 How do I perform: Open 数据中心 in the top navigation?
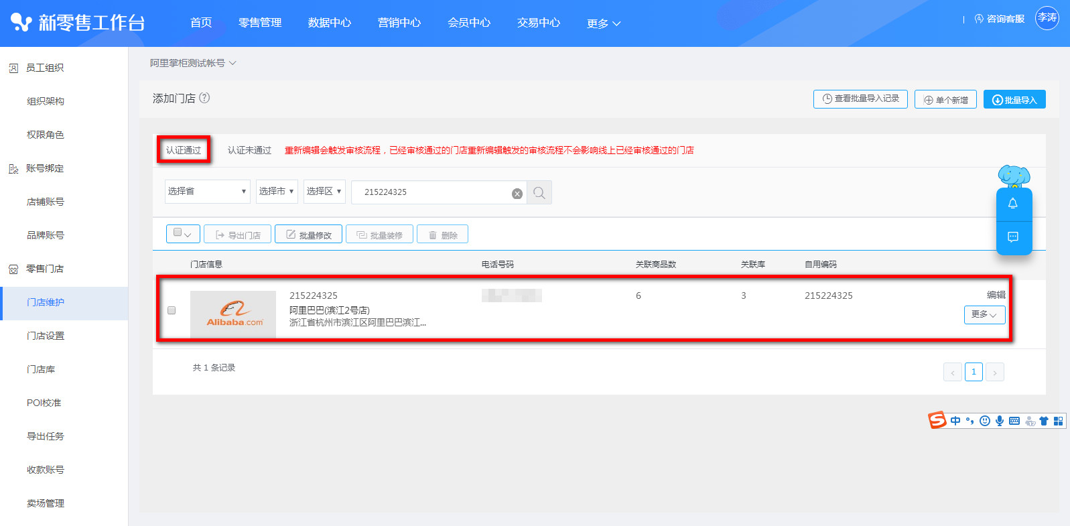[x=329, y=23]
